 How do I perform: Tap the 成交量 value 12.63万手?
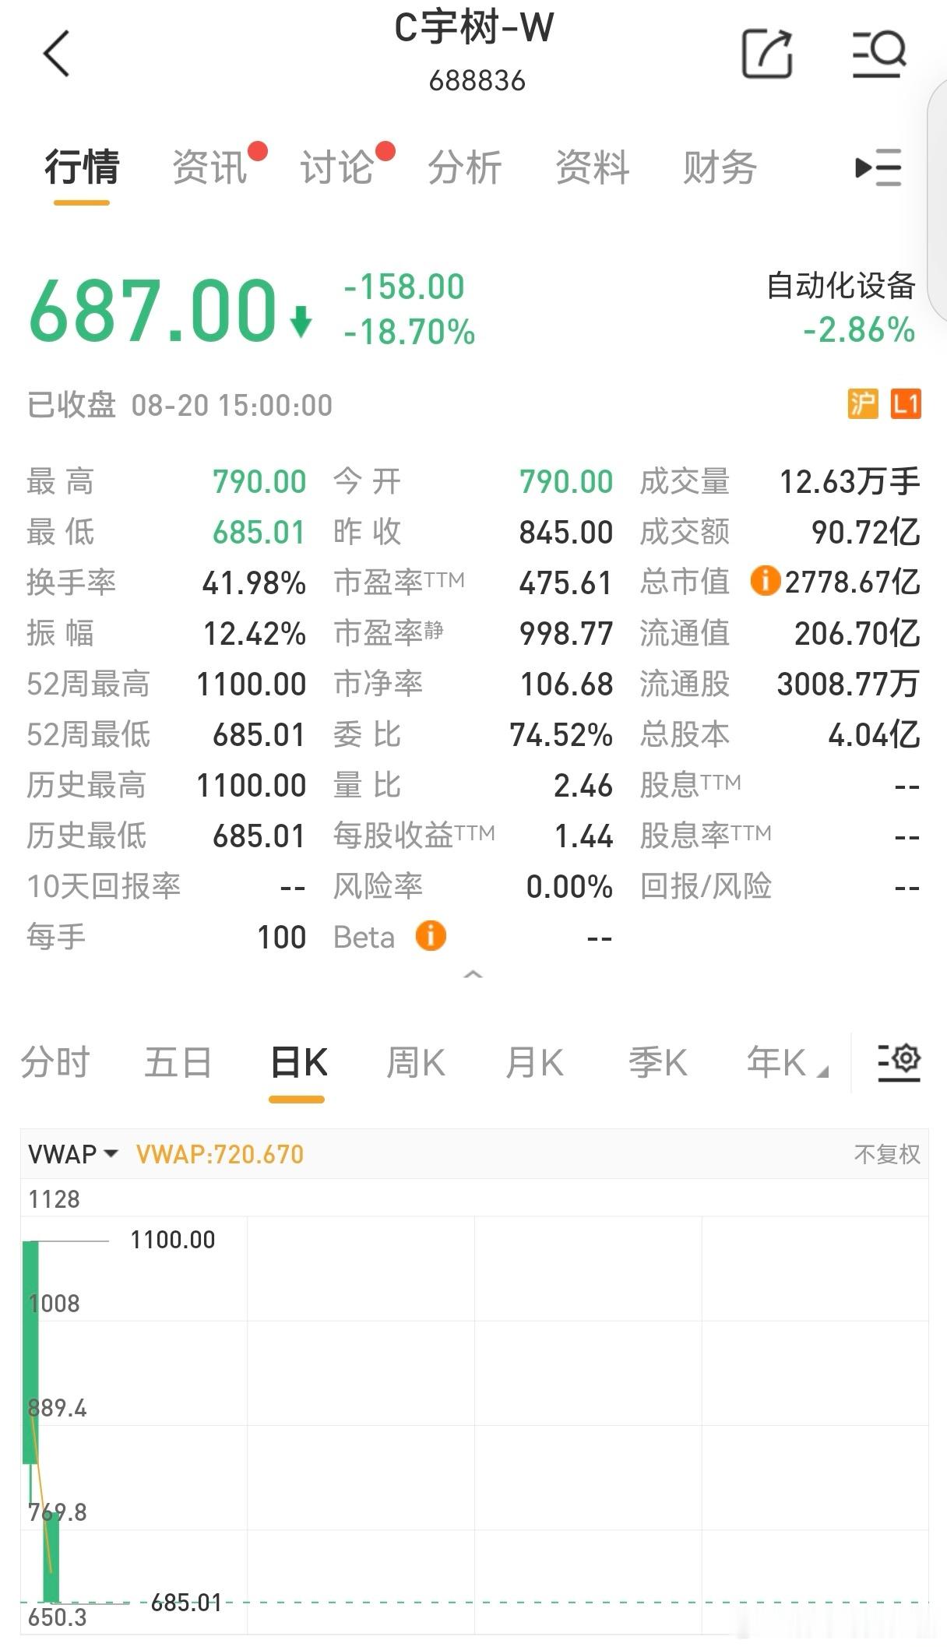coord(850,482)
